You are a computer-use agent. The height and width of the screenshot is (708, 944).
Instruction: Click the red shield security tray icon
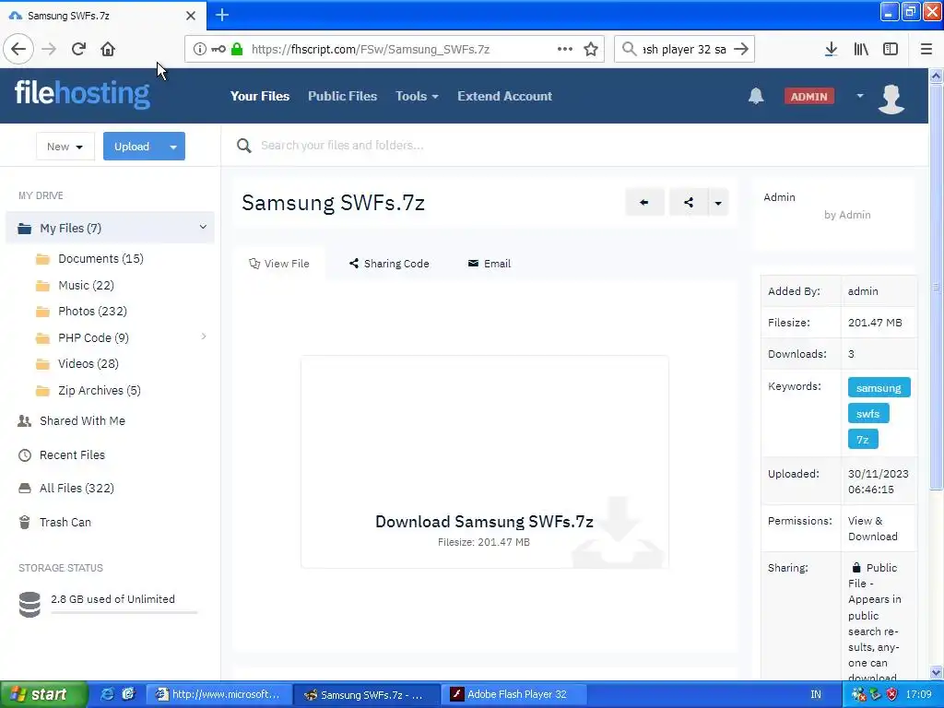pyautogui.click(x=891, y=694)
